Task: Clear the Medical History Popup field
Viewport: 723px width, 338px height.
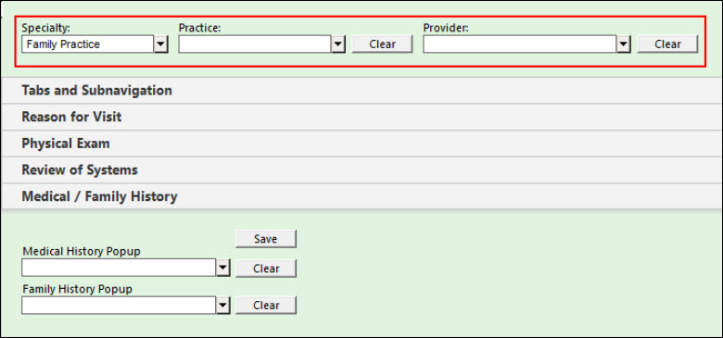Action: pos(266,269)
